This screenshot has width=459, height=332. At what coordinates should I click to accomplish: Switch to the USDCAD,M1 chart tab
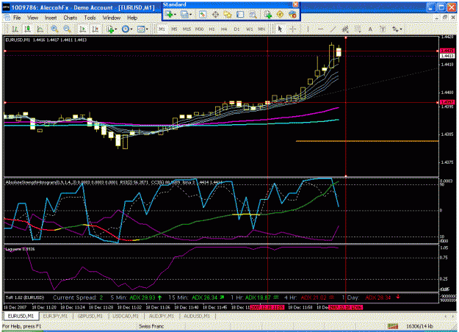[126, 316]
